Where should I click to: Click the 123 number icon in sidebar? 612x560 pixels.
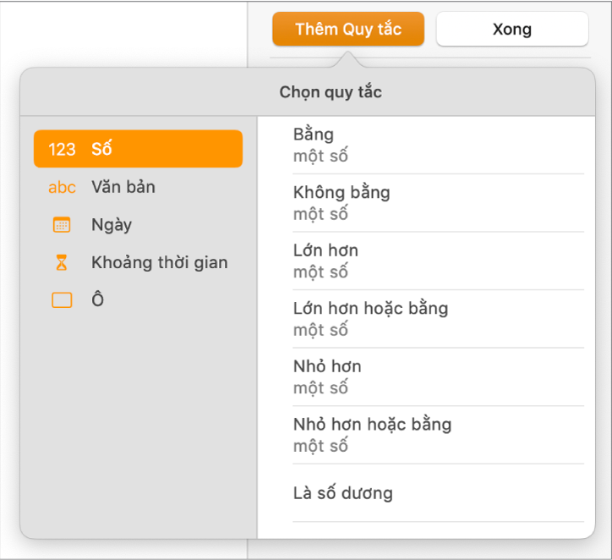click(62, 150)
